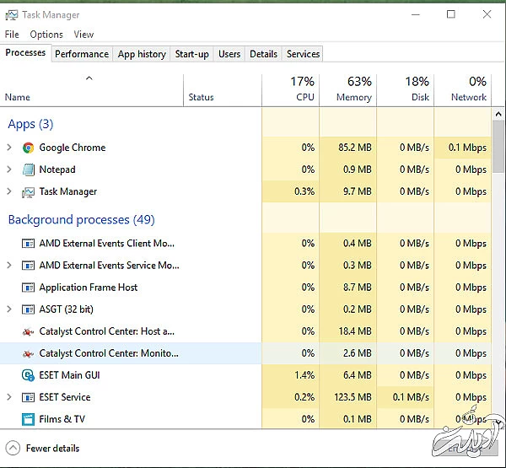This screenshot has width=506, height=468.
Task: Sort processes by Memory column header
Action: point(348,89)
